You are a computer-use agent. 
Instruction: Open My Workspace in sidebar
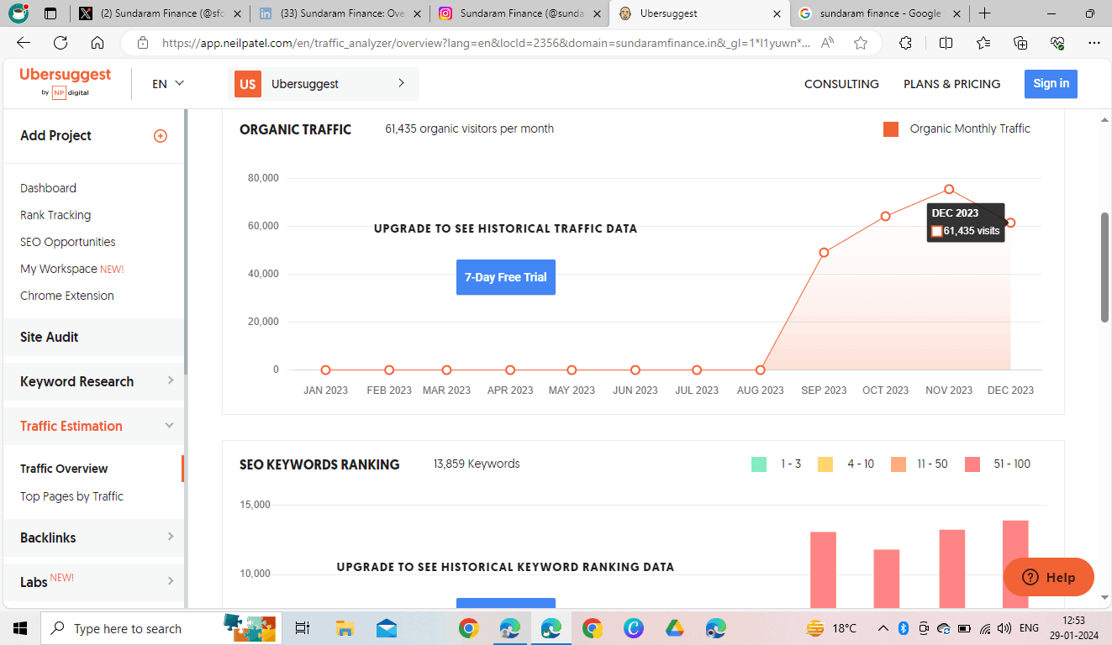[x=72, y=269]
